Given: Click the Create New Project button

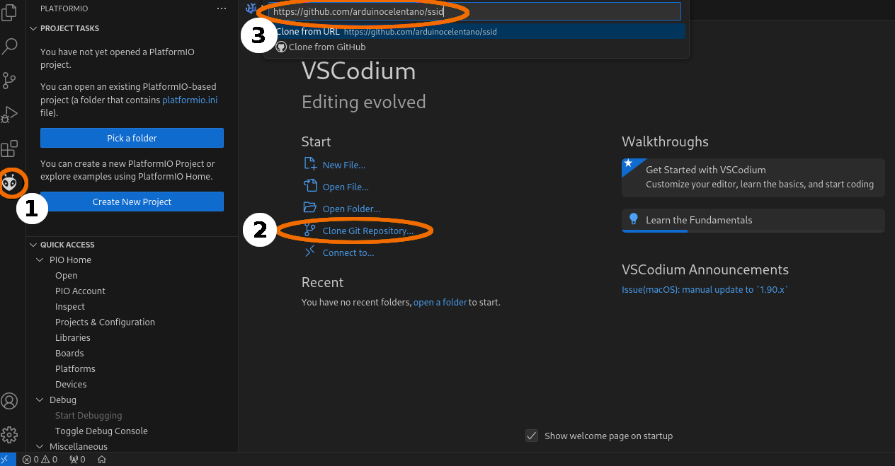Looking at the screenshot, I should (x=132, y=202).
